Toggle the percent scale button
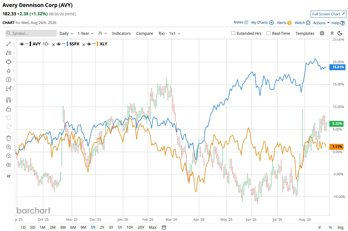The height and width of the screenshot is (231, 348). (x=330, y=227)
